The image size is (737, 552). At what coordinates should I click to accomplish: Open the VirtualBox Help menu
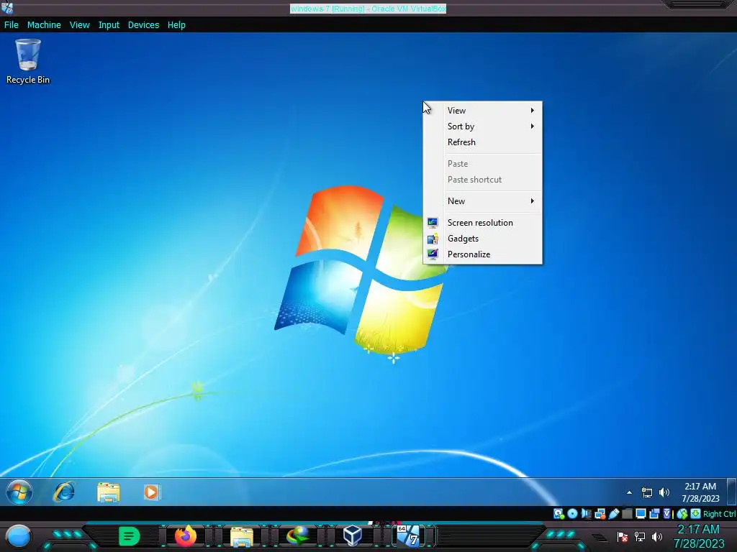(x=176, y=25)
